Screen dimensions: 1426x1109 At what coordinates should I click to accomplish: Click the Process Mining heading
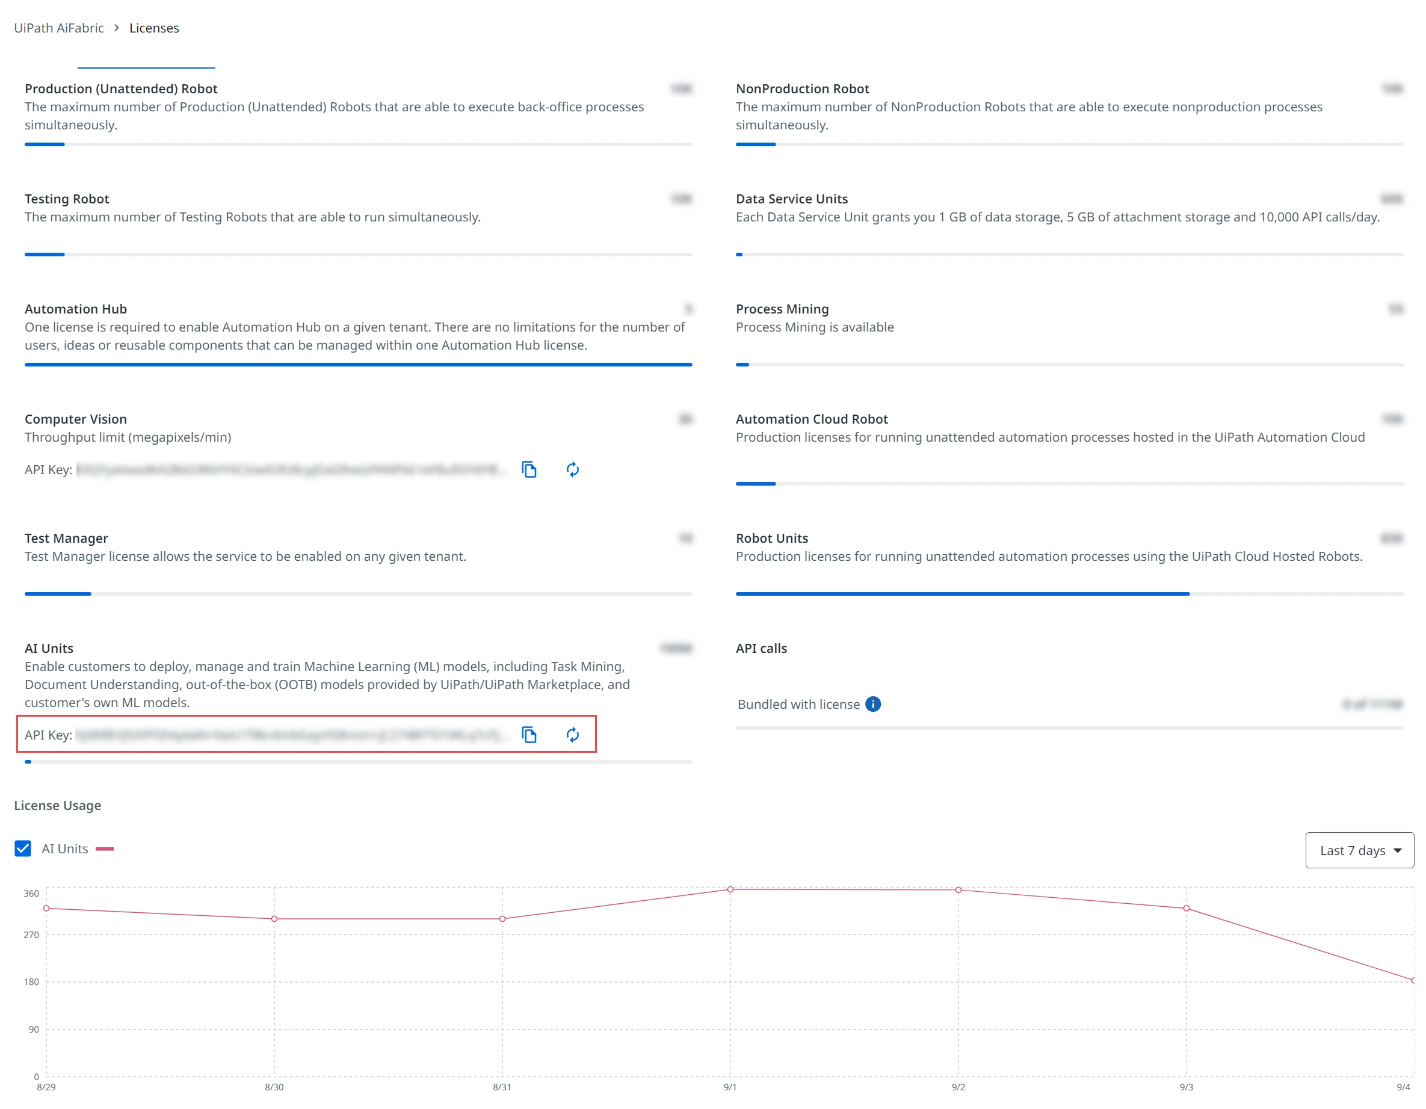782,309
